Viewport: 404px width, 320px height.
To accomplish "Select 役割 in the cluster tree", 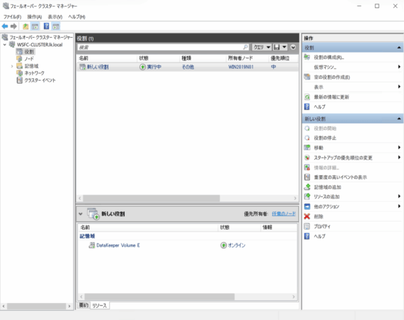I will [29, 52].
